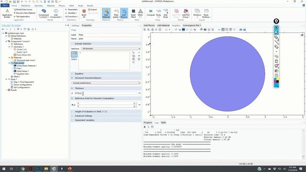Switch to the Properties tab

pyautogui.click(x=87, y=25)
